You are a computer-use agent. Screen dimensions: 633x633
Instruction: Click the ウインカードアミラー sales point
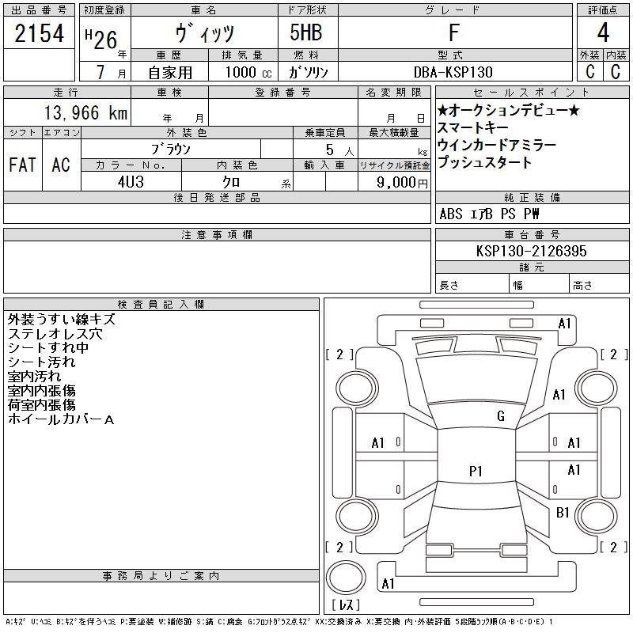(x=497, y=145)
